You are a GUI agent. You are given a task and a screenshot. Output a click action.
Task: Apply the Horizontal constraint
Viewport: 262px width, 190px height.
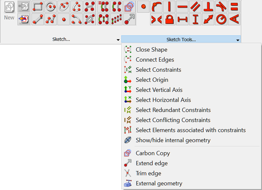tap(182, 6)
